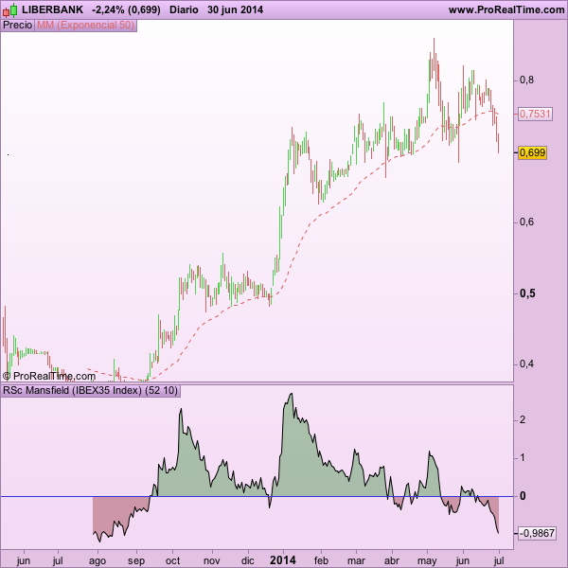Viewport: 568px width, 568px height.
Task: Click the ago month label on time axis
Action: (98, 561)
